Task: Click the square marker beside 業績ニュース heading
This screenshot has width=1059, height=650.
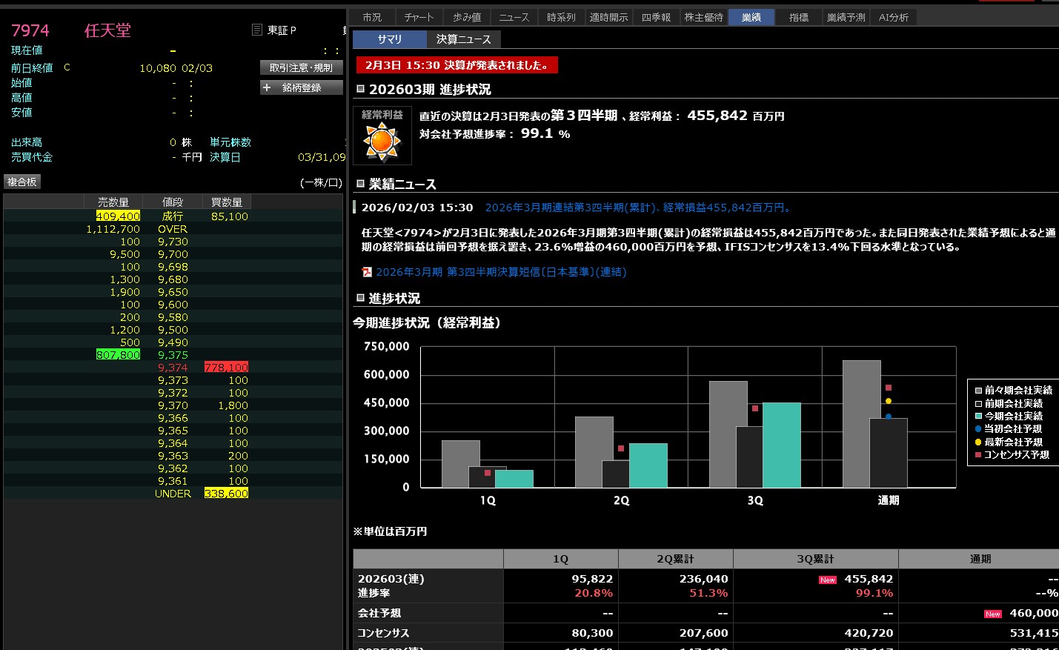Action: pos(360,184)
